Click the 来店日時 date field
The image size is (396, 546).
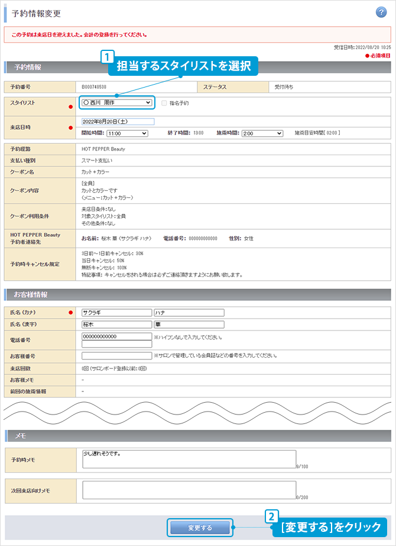pyautogui.click(x=118, y=122)
